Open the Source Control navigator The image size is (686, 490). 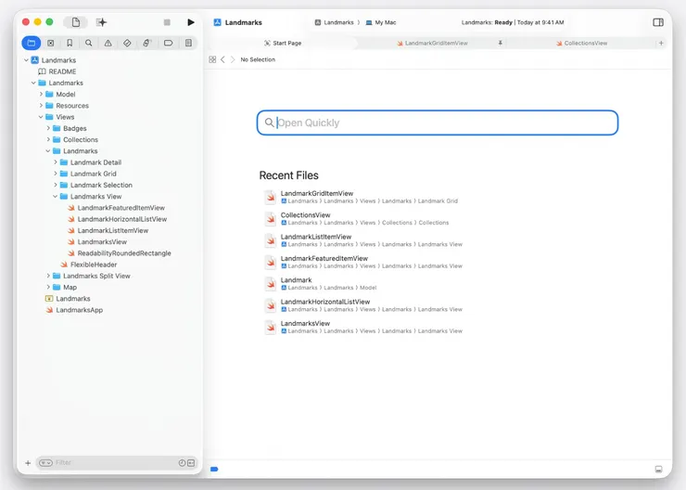point(51,43)
